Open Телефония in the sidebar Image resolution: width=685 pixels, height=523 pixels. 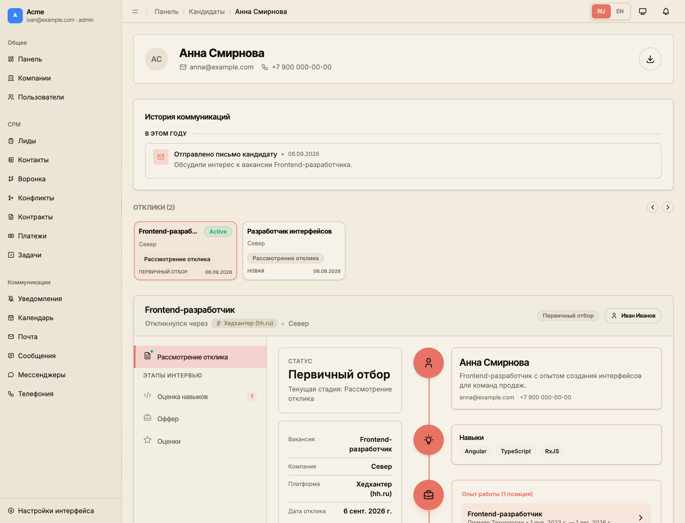point(61,394)
